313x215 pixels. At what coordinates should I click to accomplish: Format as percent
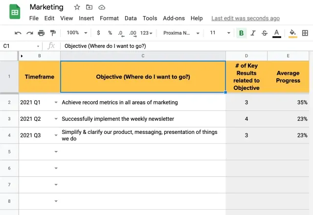(x=110, y=33)
